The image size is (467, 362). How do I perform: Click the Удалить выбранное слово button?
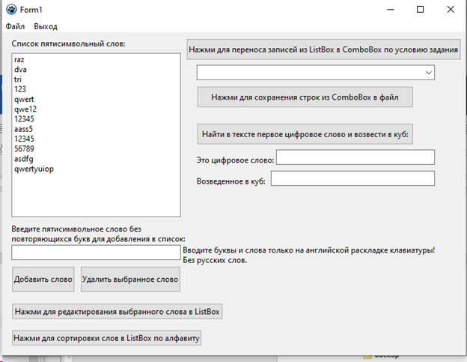click(x=130, y=280)
